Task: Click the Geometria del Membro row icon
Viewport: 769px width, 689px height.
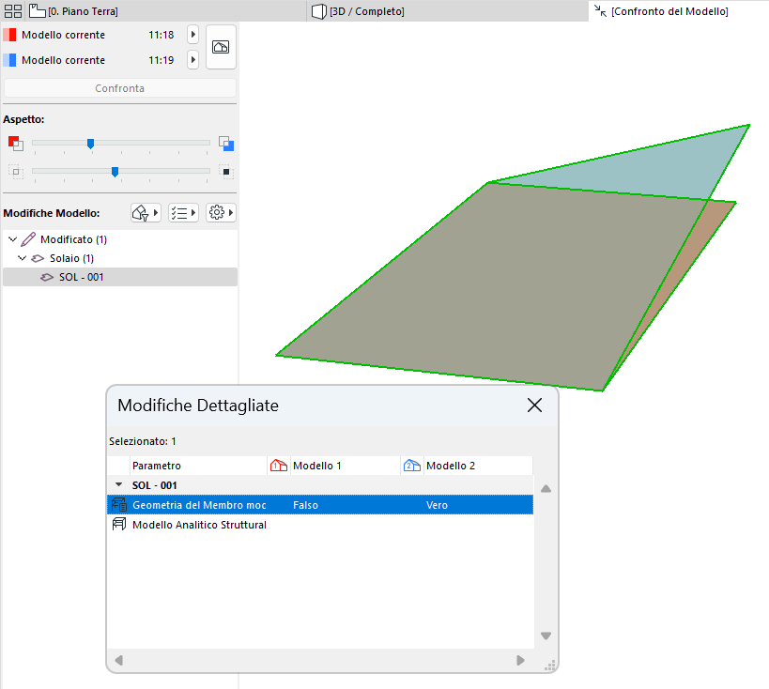Action: [118, 504]
